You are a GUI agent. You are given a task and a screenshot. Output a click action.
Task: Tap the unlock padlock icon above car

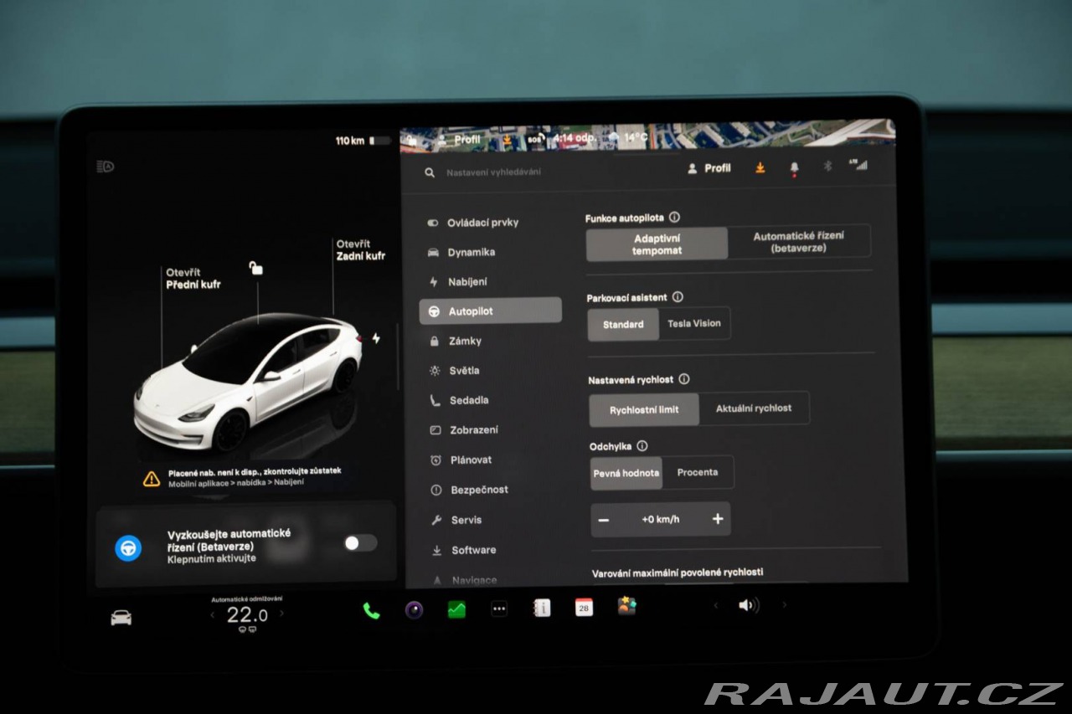point(256,268)
